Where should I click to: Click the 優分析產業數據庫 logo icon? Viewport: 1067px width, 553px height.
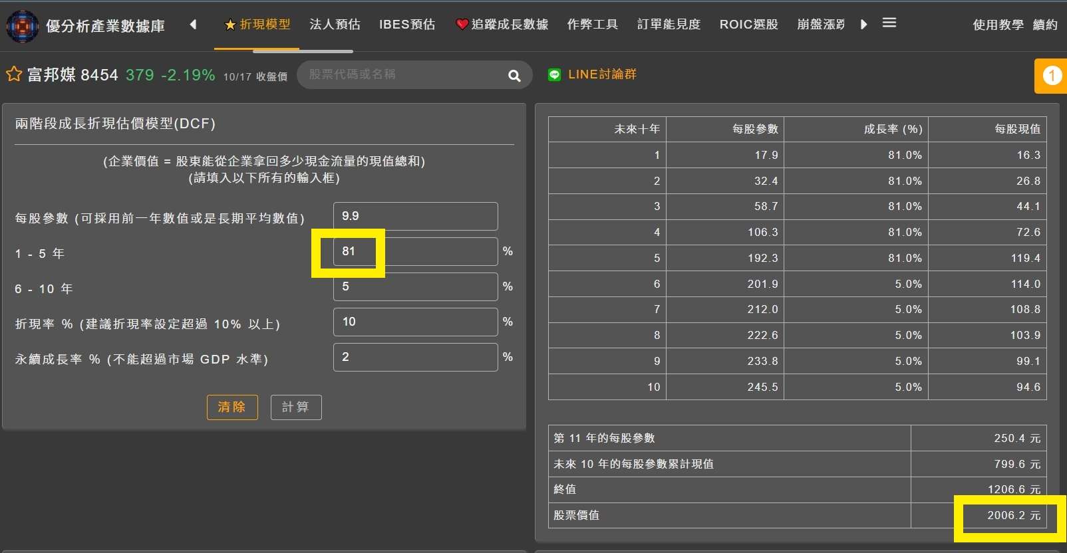23,26
